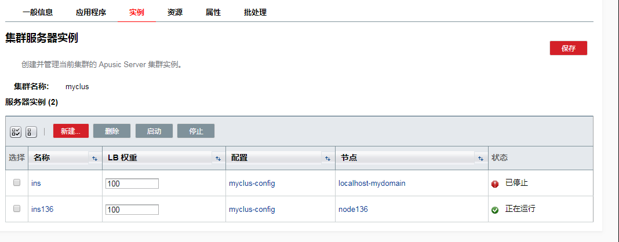
Task: Click the sort icon in 配置 column
Action: point(327,158)
